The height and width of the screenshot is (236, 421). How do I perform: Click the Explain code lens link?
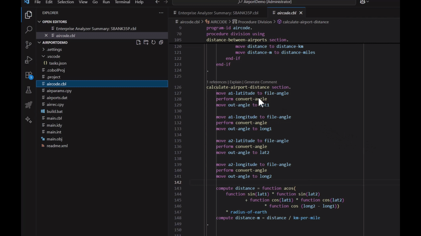pyautogui.click(x=235, y=82)
